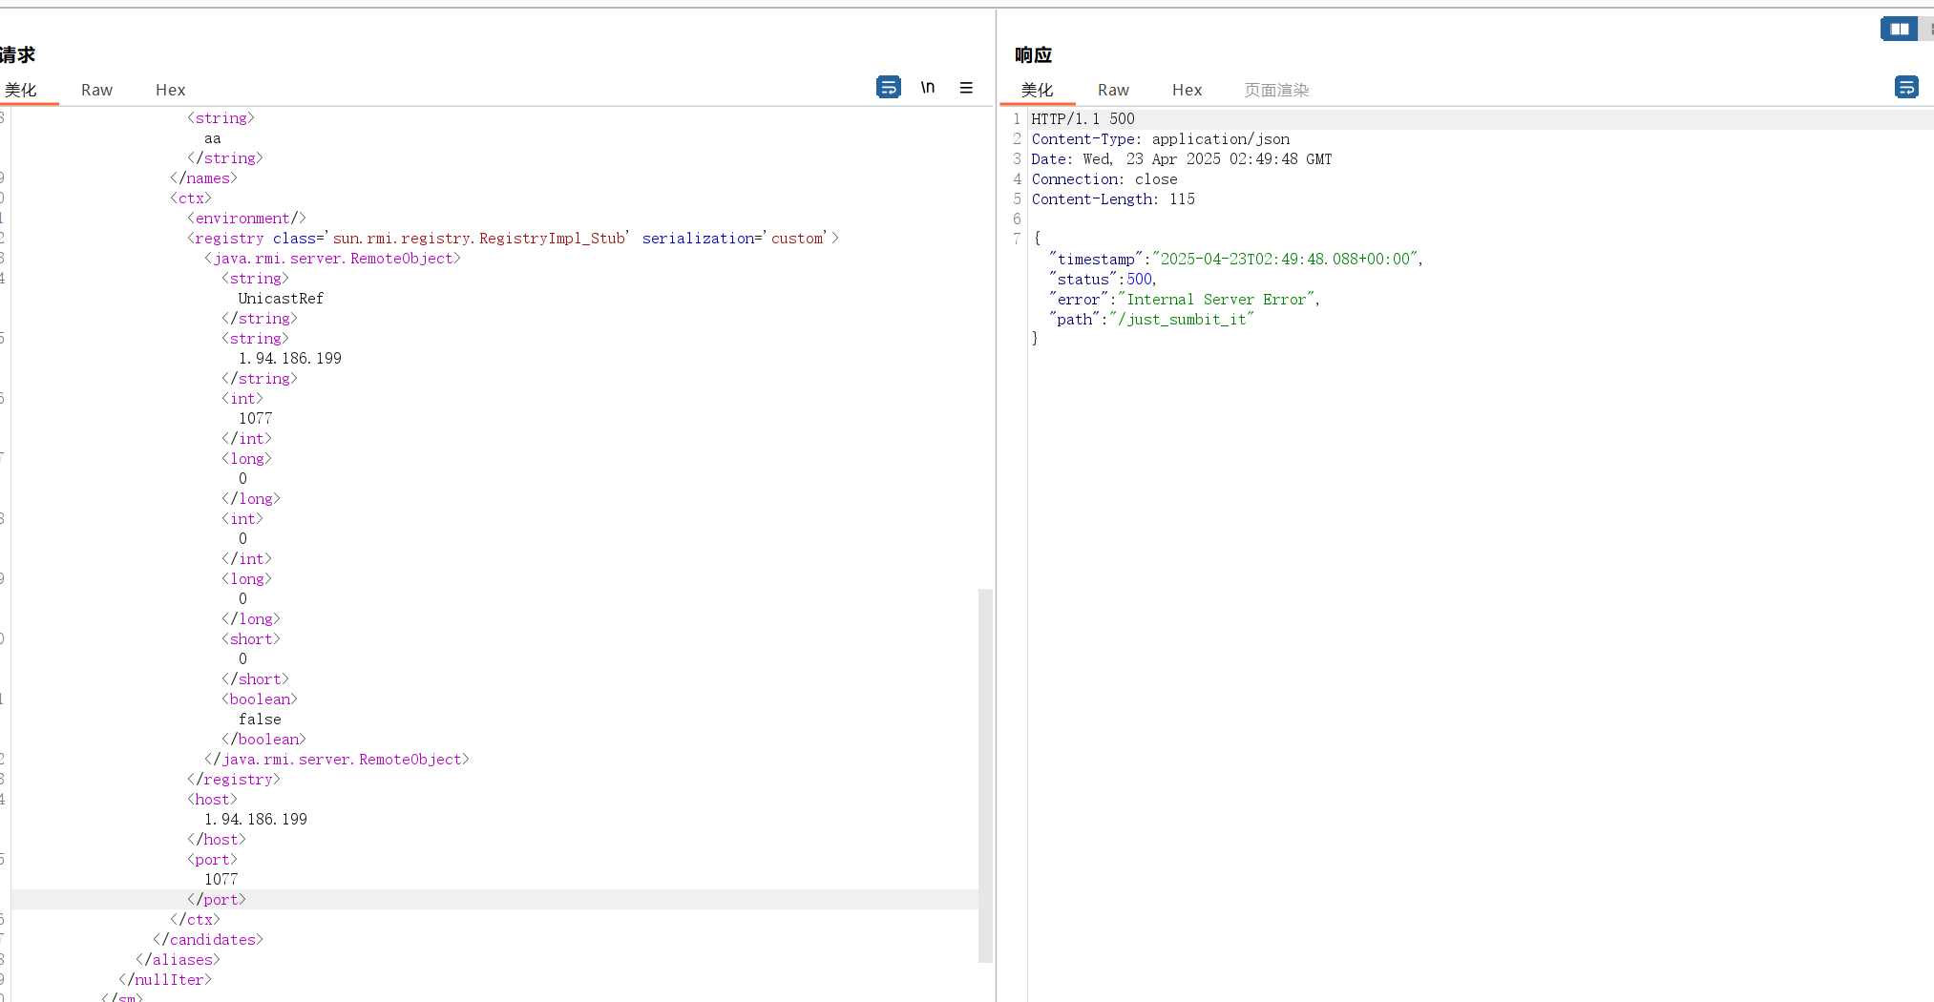This screenshot has height=1002, width=1934.
Task: Click 'Content-Length: 115' header line
Action: point(1112,199)
